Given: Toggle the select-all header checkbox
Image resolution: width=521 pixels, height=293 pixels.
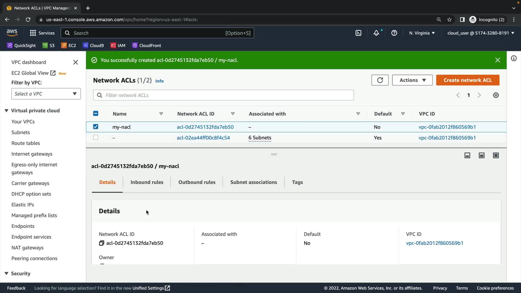Looking at the screenshot, I should 96,114.
